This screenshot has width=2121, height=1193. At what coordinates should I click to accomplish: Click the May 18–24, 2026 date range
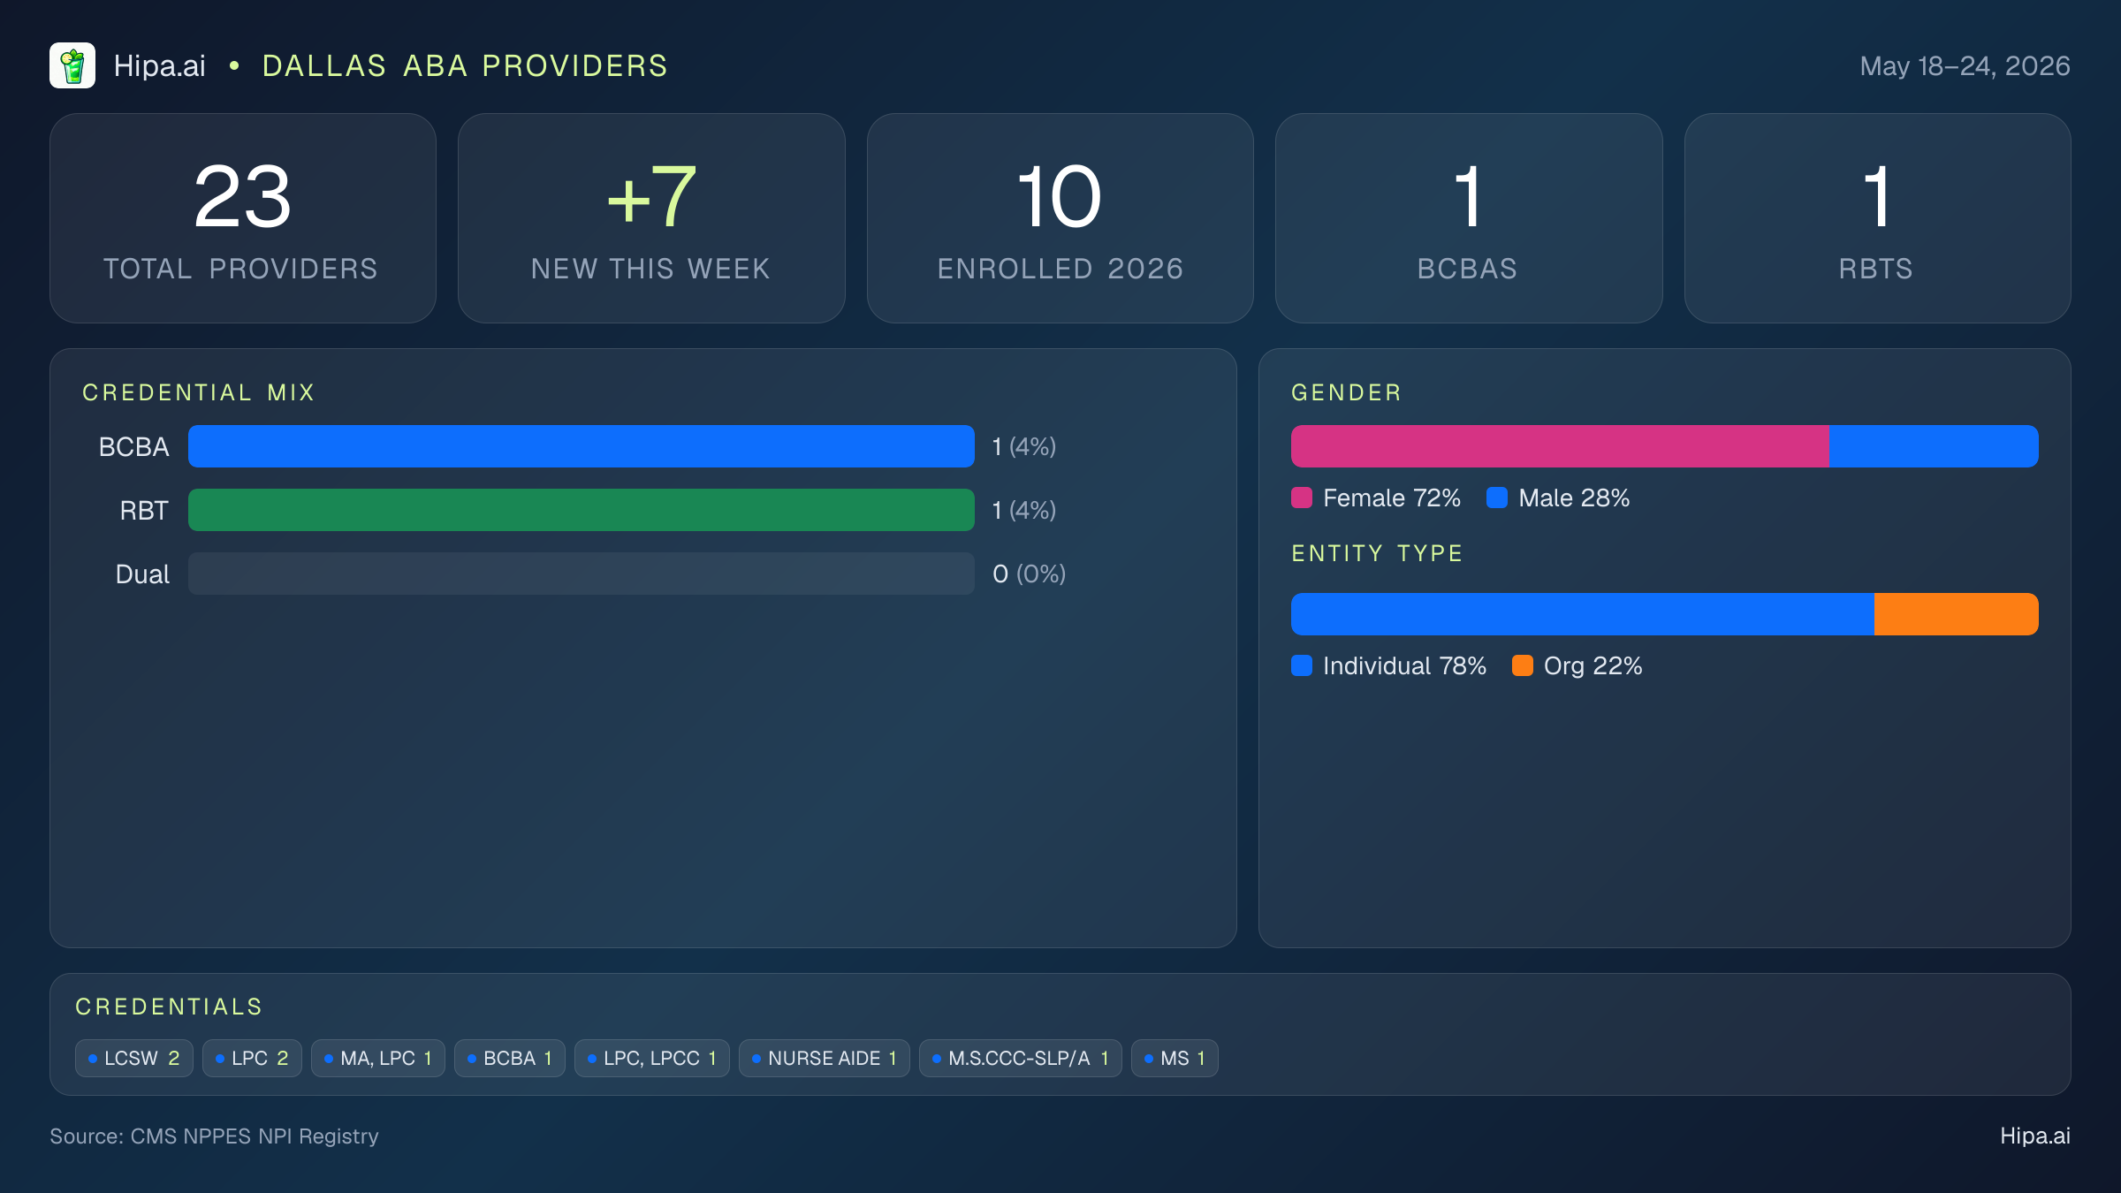coord(1965,66)
